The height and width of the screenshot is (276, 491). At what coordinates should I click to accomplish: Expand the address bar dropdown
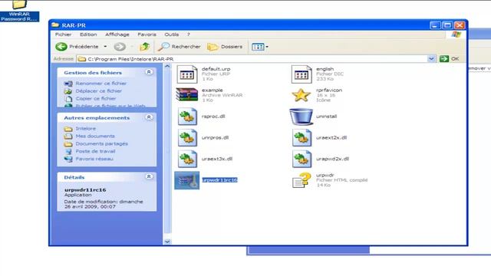(x=431, y=59)
